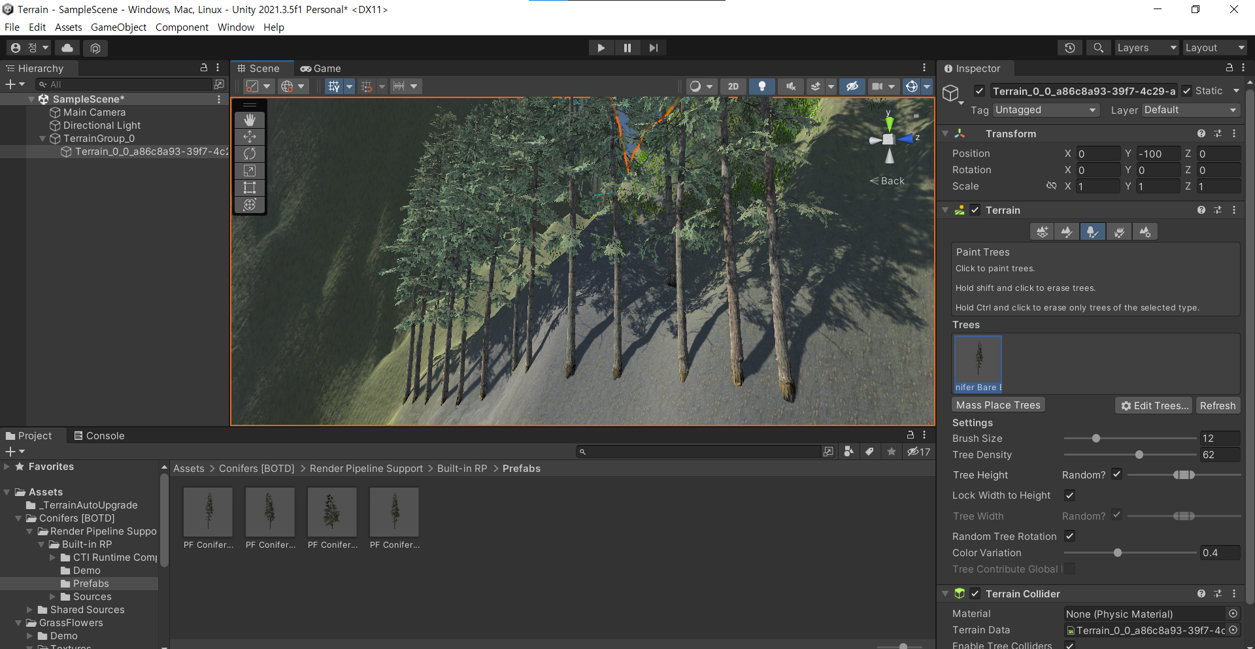Toggle the Gizmos icon

(912, 86)
